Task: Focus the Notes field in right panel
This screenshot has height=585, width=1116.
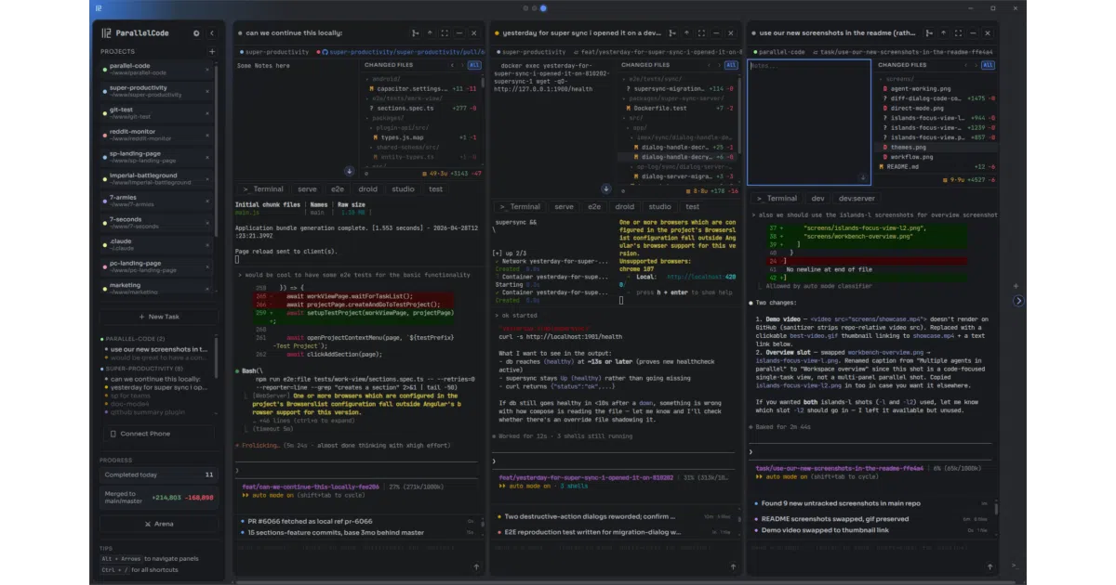Action: tap(809, 122)
